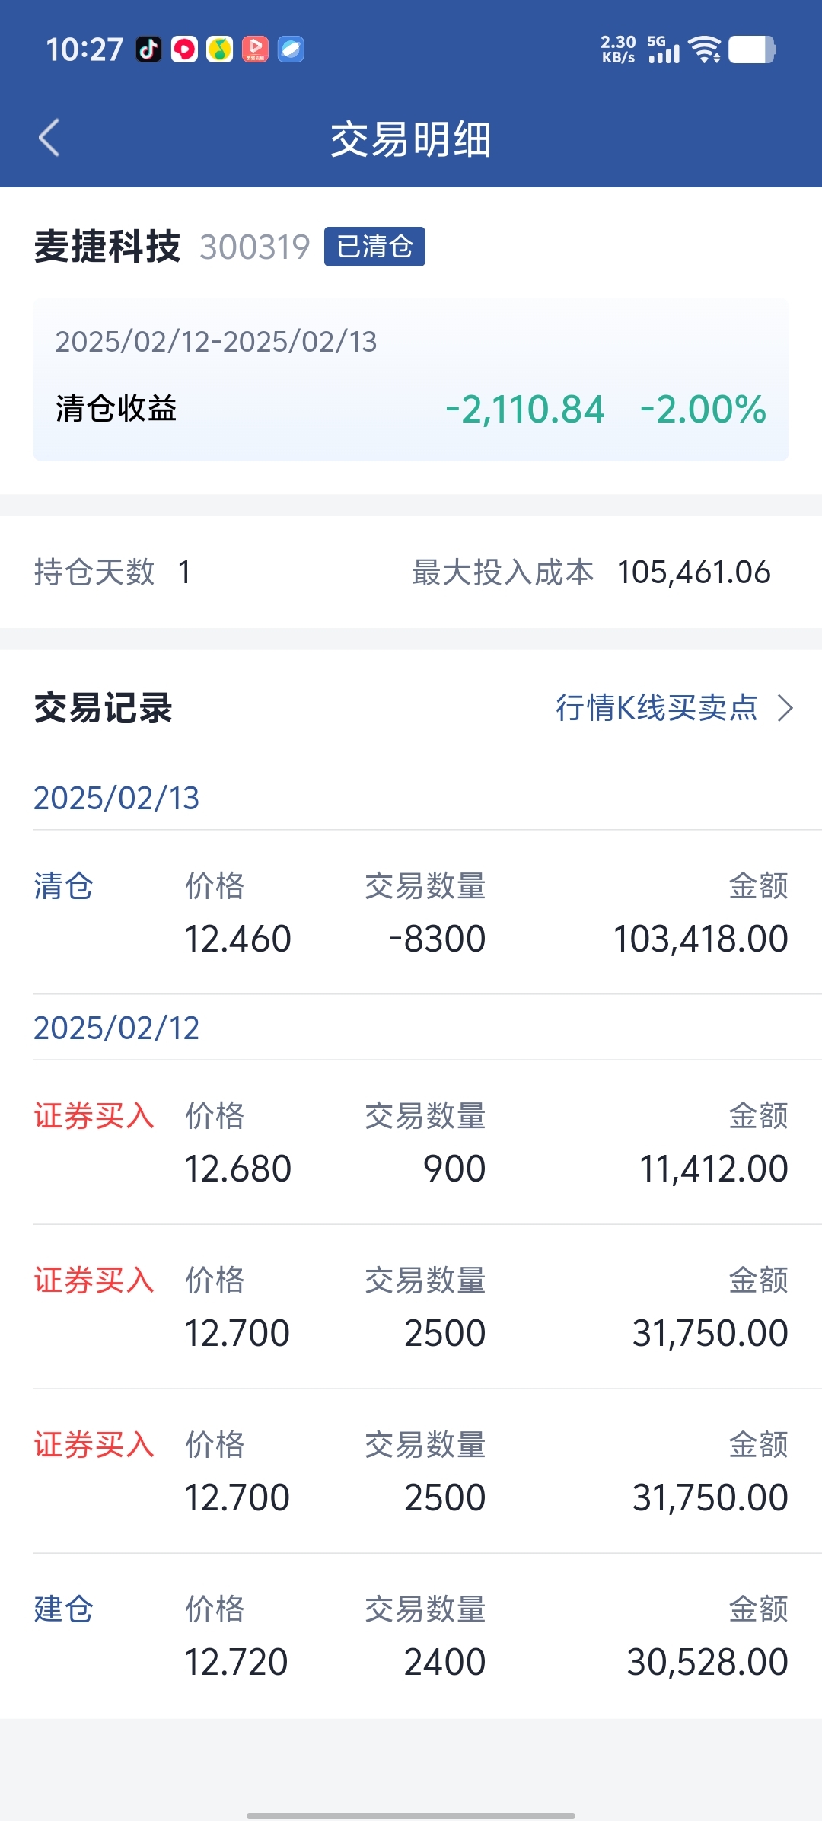The width and height of the screenshot is (822, 1821).
Task: Tap the back arrow in header
Action: coord(49,138)
